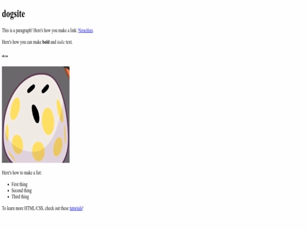
Task: Click the 'Second thing' list item
Action: tap(22, 190)
